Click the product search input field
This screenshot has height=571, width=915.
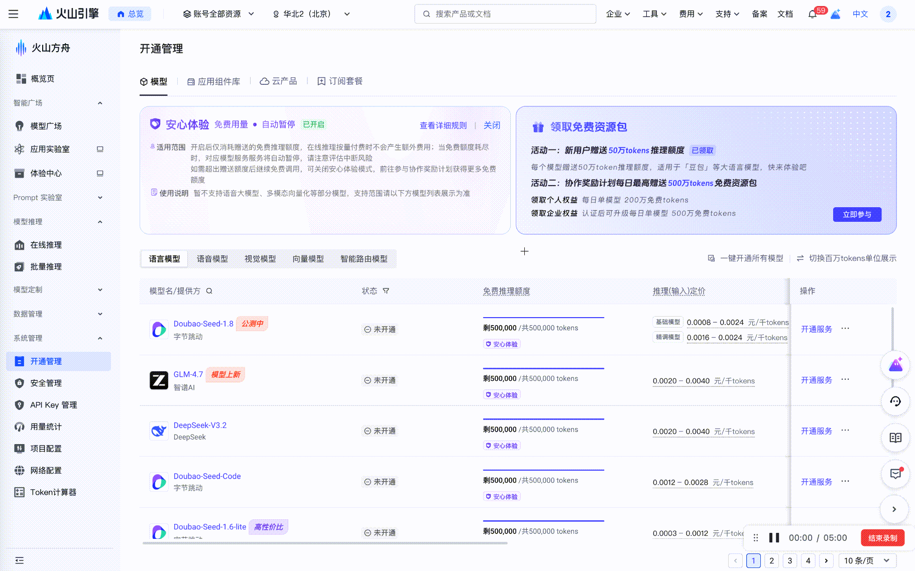[505, 14]
